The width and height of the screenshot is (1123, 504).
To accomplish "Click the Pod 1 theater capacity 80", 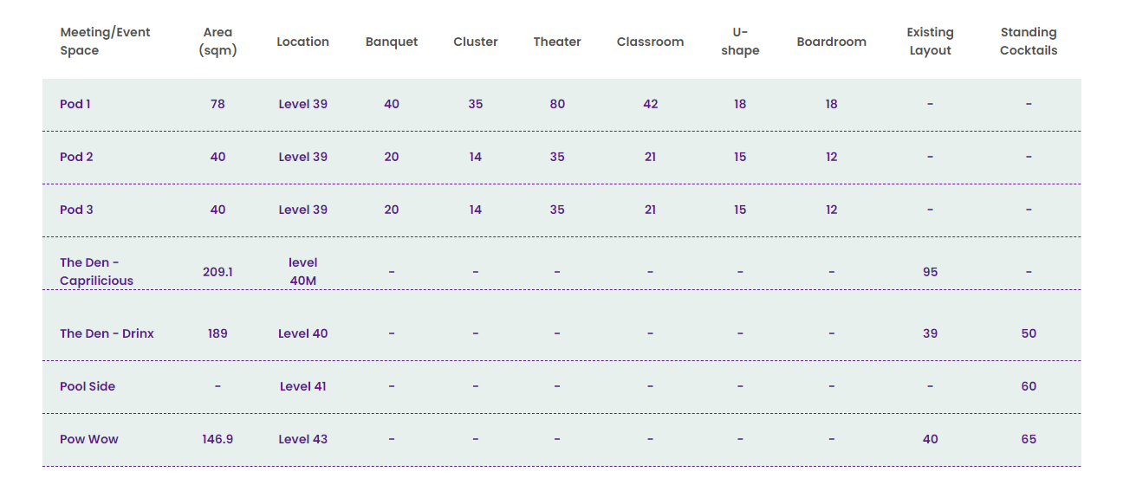I will click(557, 104).
